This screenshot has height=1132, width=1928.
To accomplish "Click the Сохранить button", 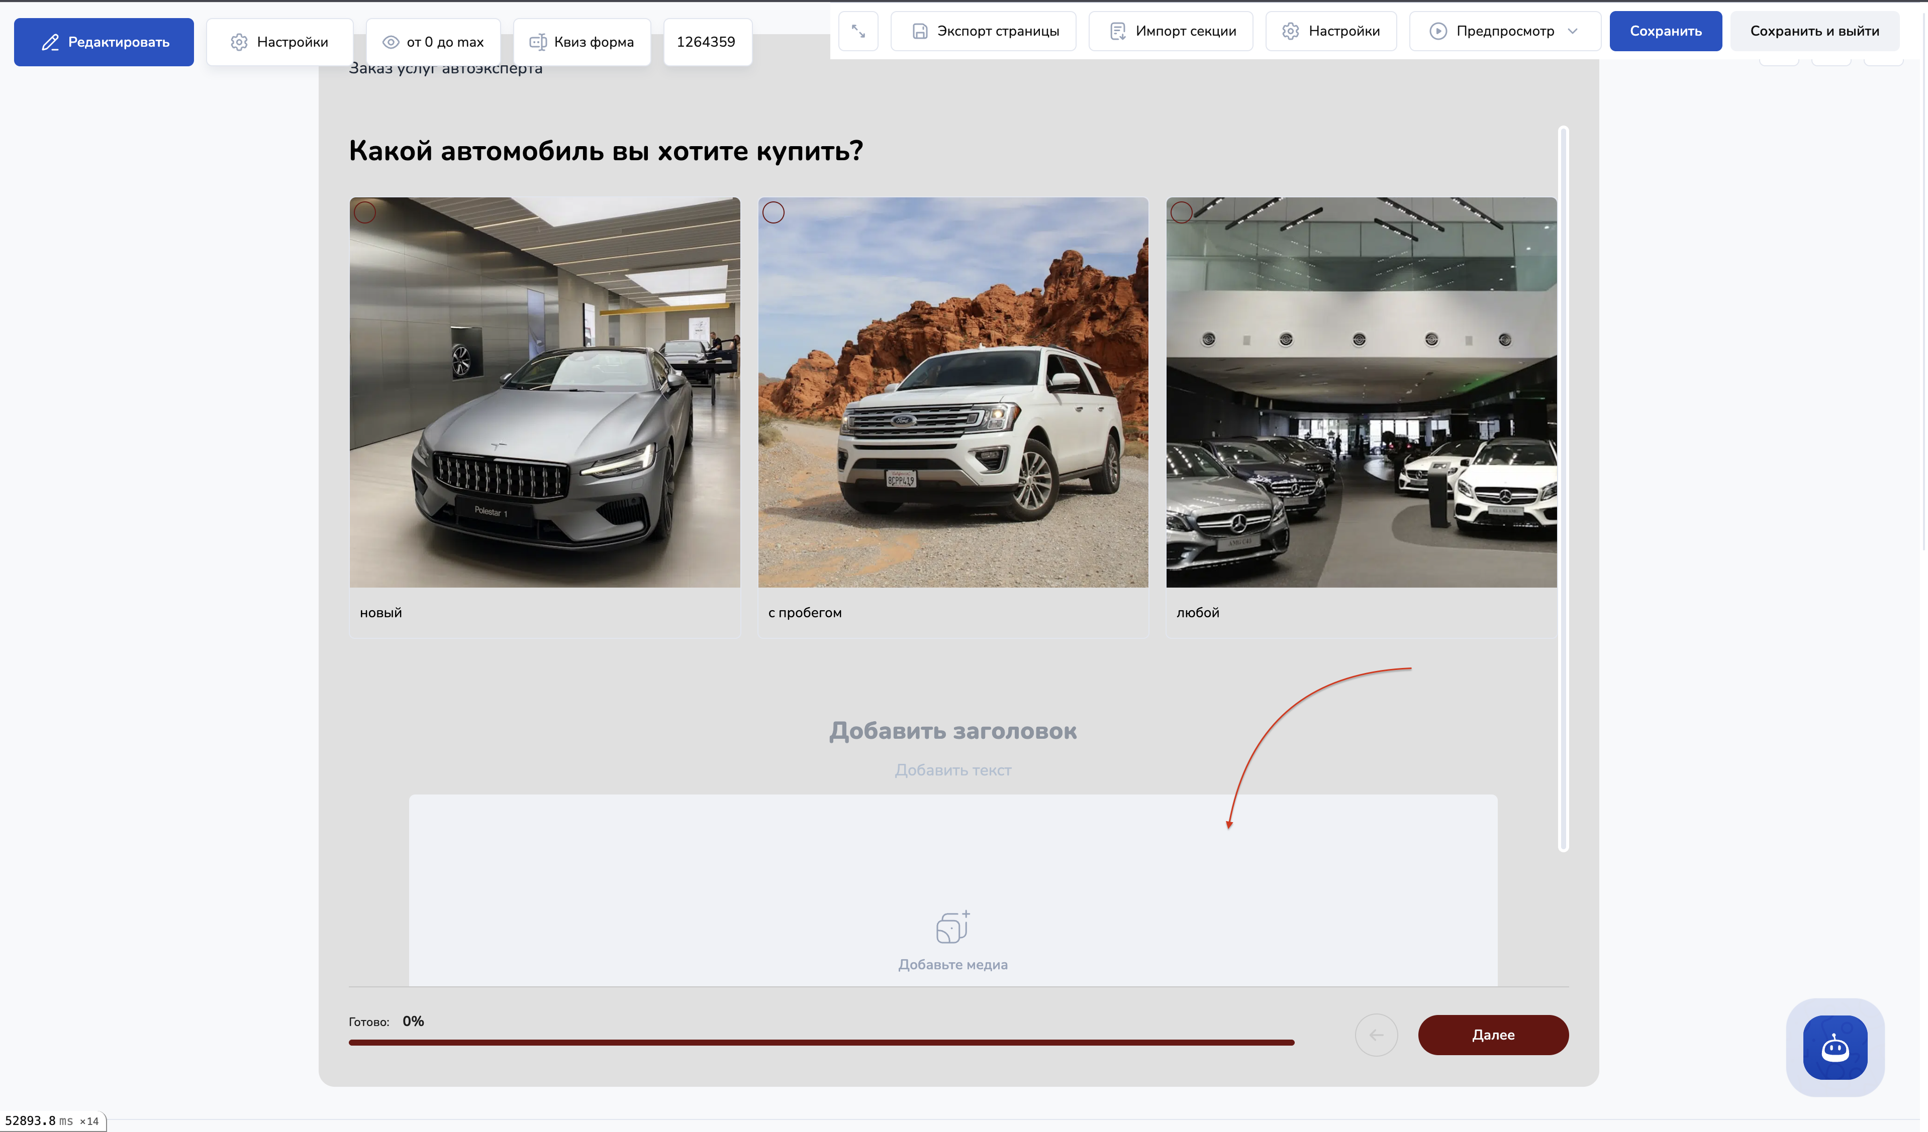I will pyautogui.click(x=1666, y=31).
